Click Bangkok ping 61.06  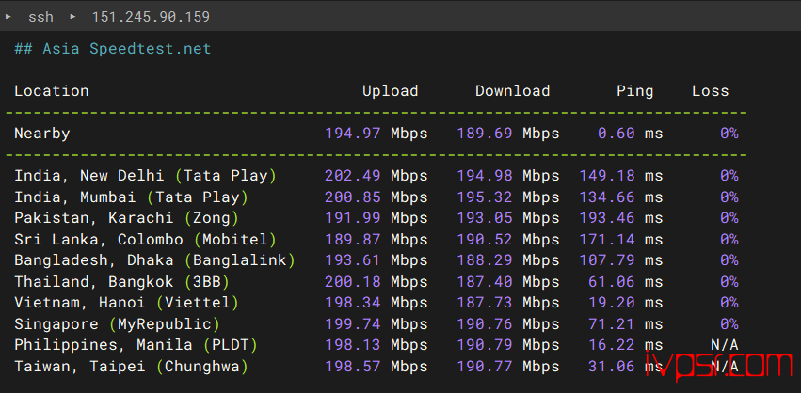coord(612,282)
